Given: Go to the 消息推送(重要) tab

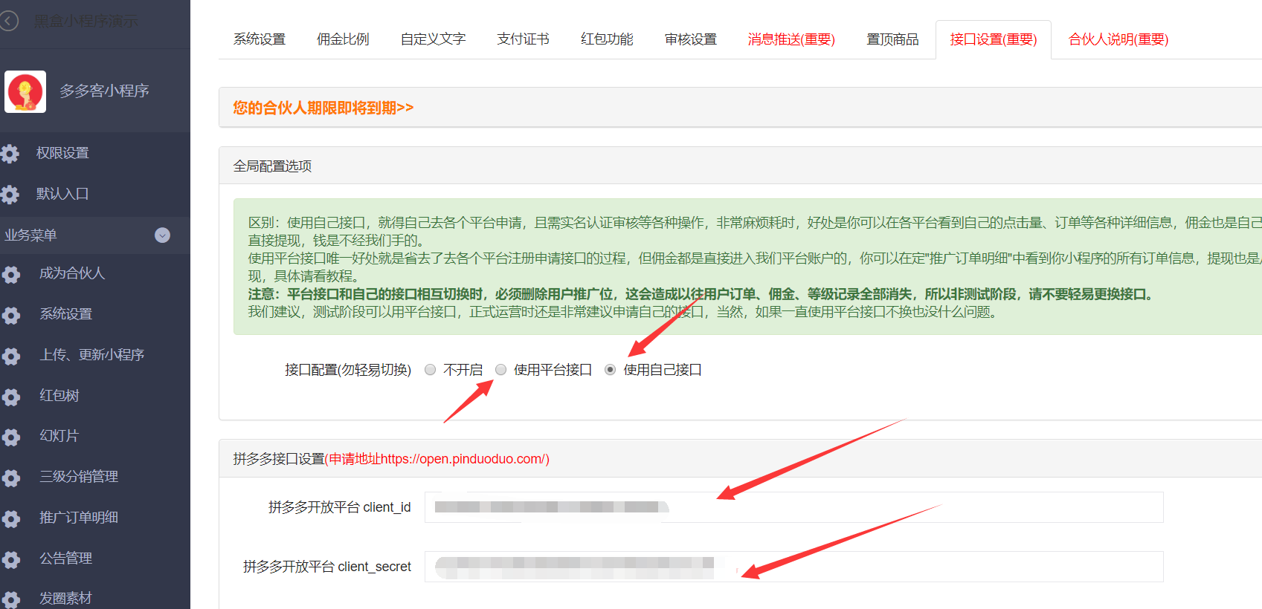Looking at the screenshot, I should coord(791,39).
